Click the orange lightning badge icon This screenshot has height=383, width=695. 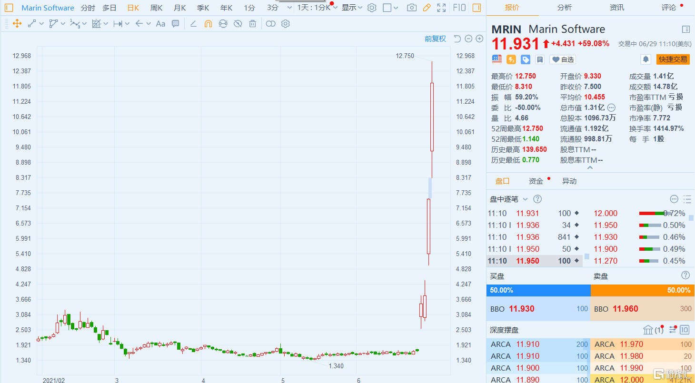511,59
